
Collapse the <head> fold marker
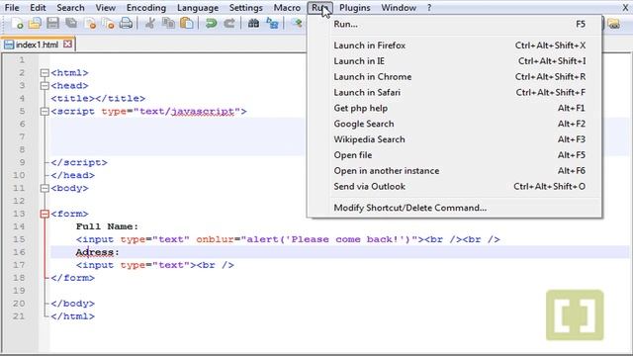click(45, 86)
